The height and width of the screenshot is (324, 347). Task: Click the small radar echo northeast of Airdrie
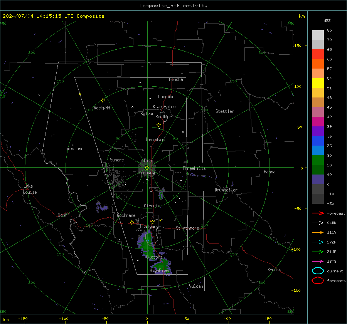click(x=162, y=193)
